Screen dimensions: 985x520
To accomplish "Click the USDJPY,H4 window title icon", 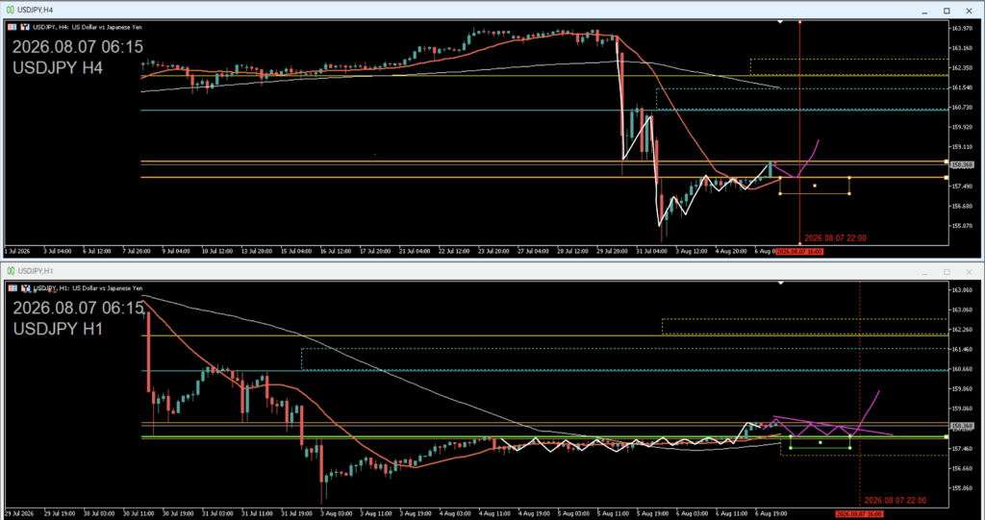I will [x=10, y=10].
